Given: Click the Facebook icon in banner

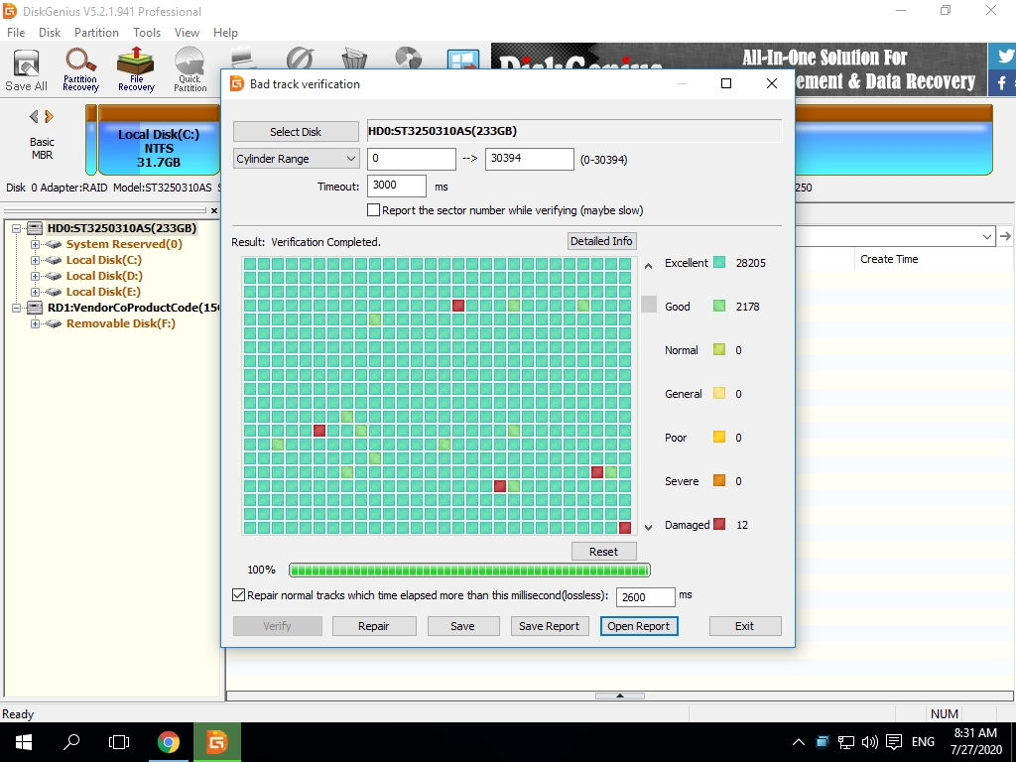Looking at the screenshot, I should click(1002, 83).
